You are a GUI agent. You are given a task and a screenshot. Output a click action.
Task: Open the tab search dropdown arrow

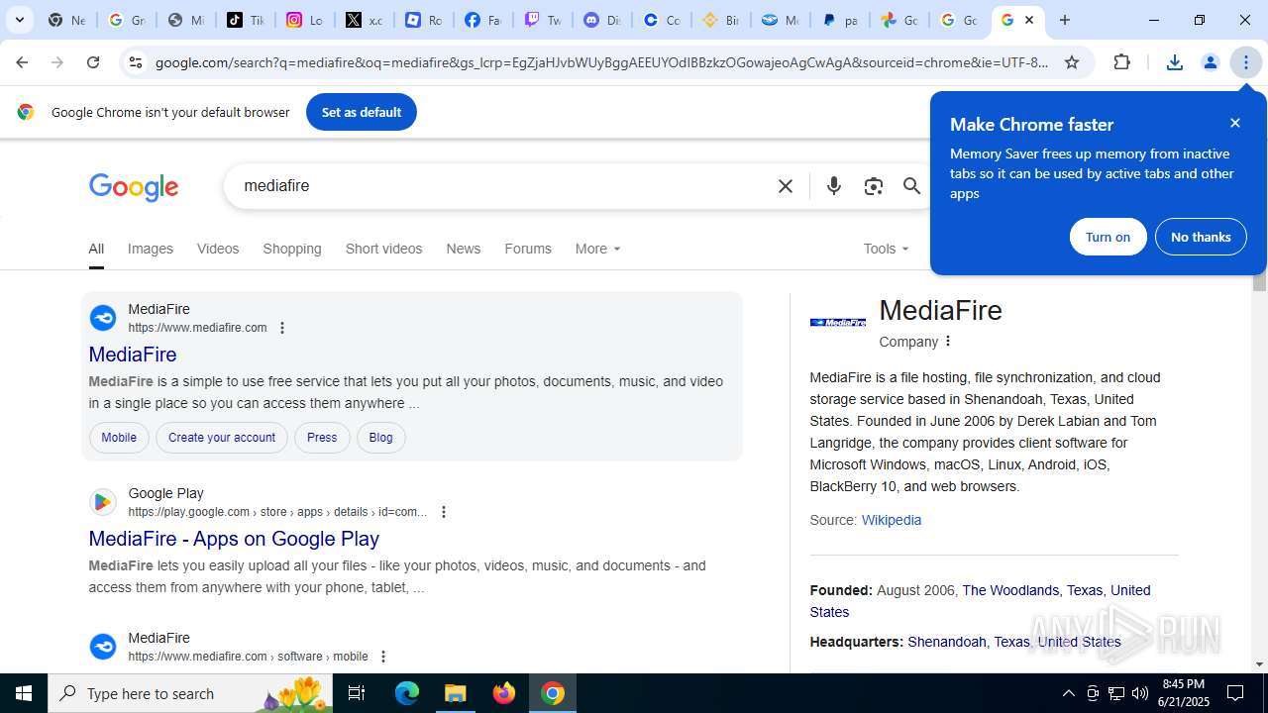point(20,20)
